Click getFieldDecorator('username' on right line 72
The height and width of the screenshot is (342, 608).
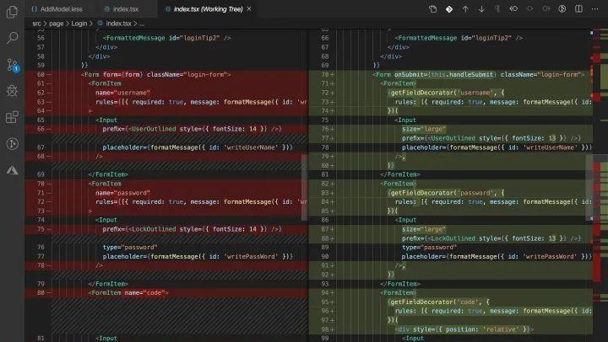tap(439, 93)
